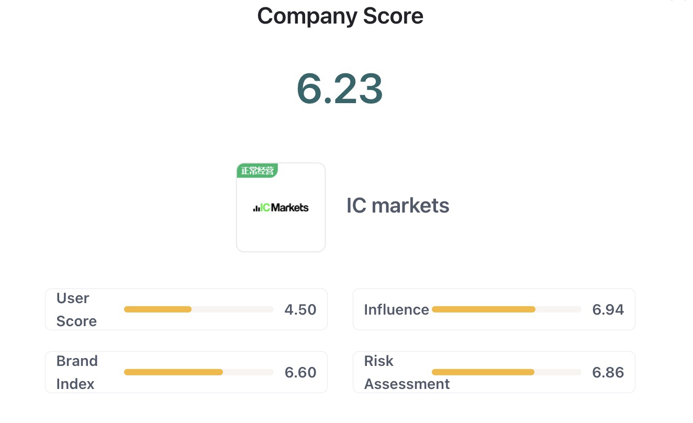Open the Risk Assessment card

click(494, 372)
